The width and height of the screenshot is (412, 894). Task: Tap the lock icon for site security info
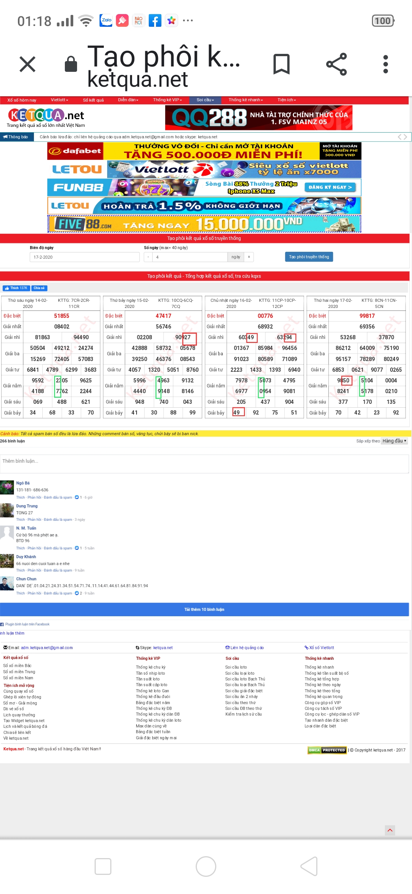tap(71, 64)
